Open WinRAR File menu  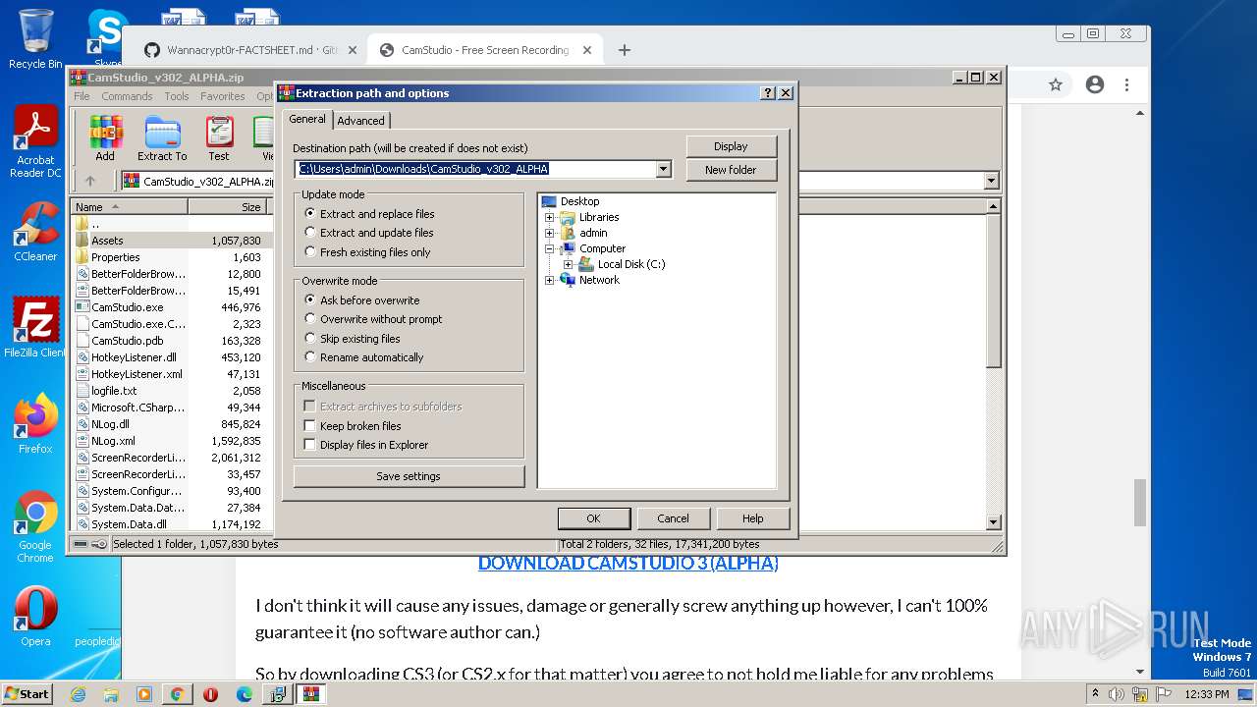82,96
